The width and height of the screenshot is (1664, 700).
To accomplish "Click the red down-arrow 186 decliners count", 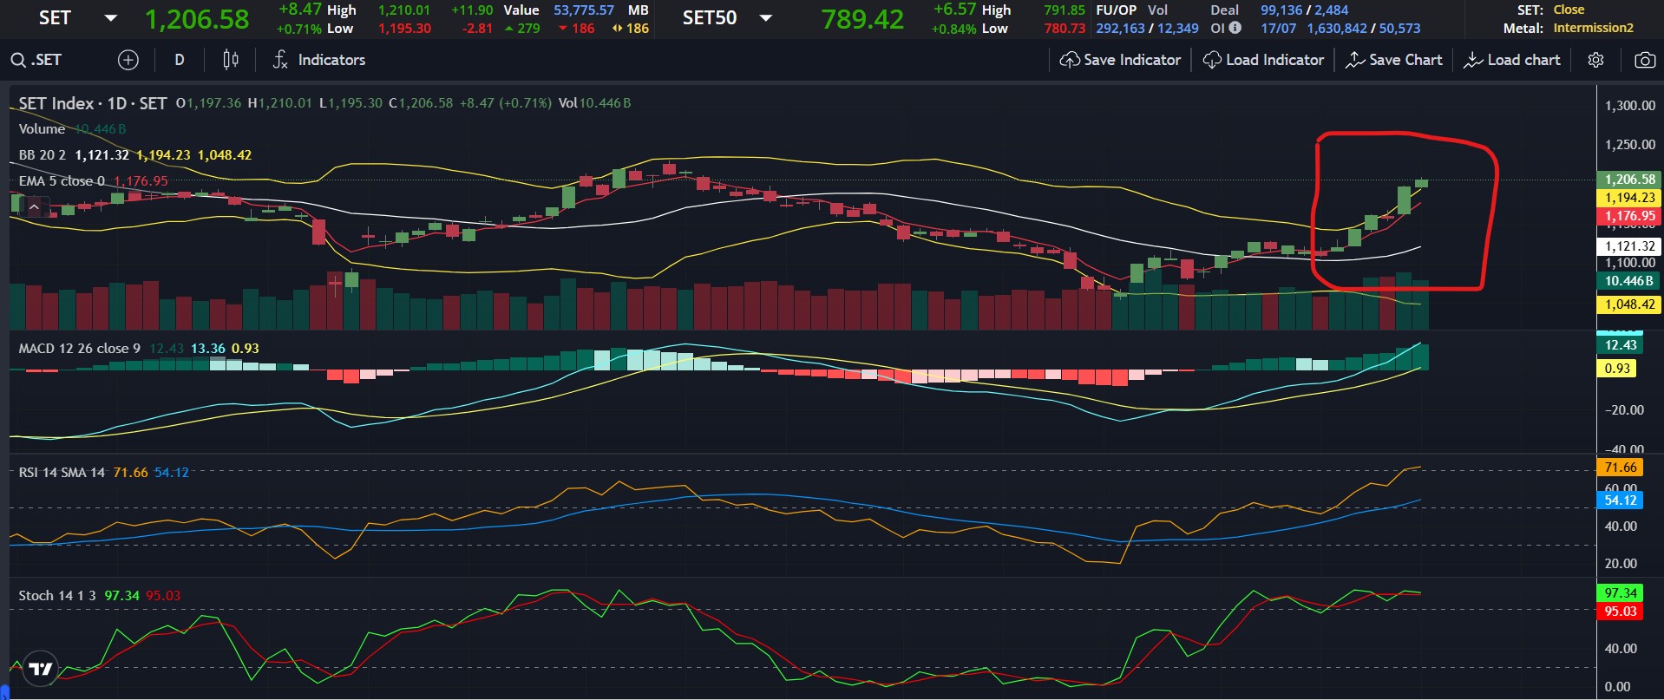I will click(x=577, y=28).
